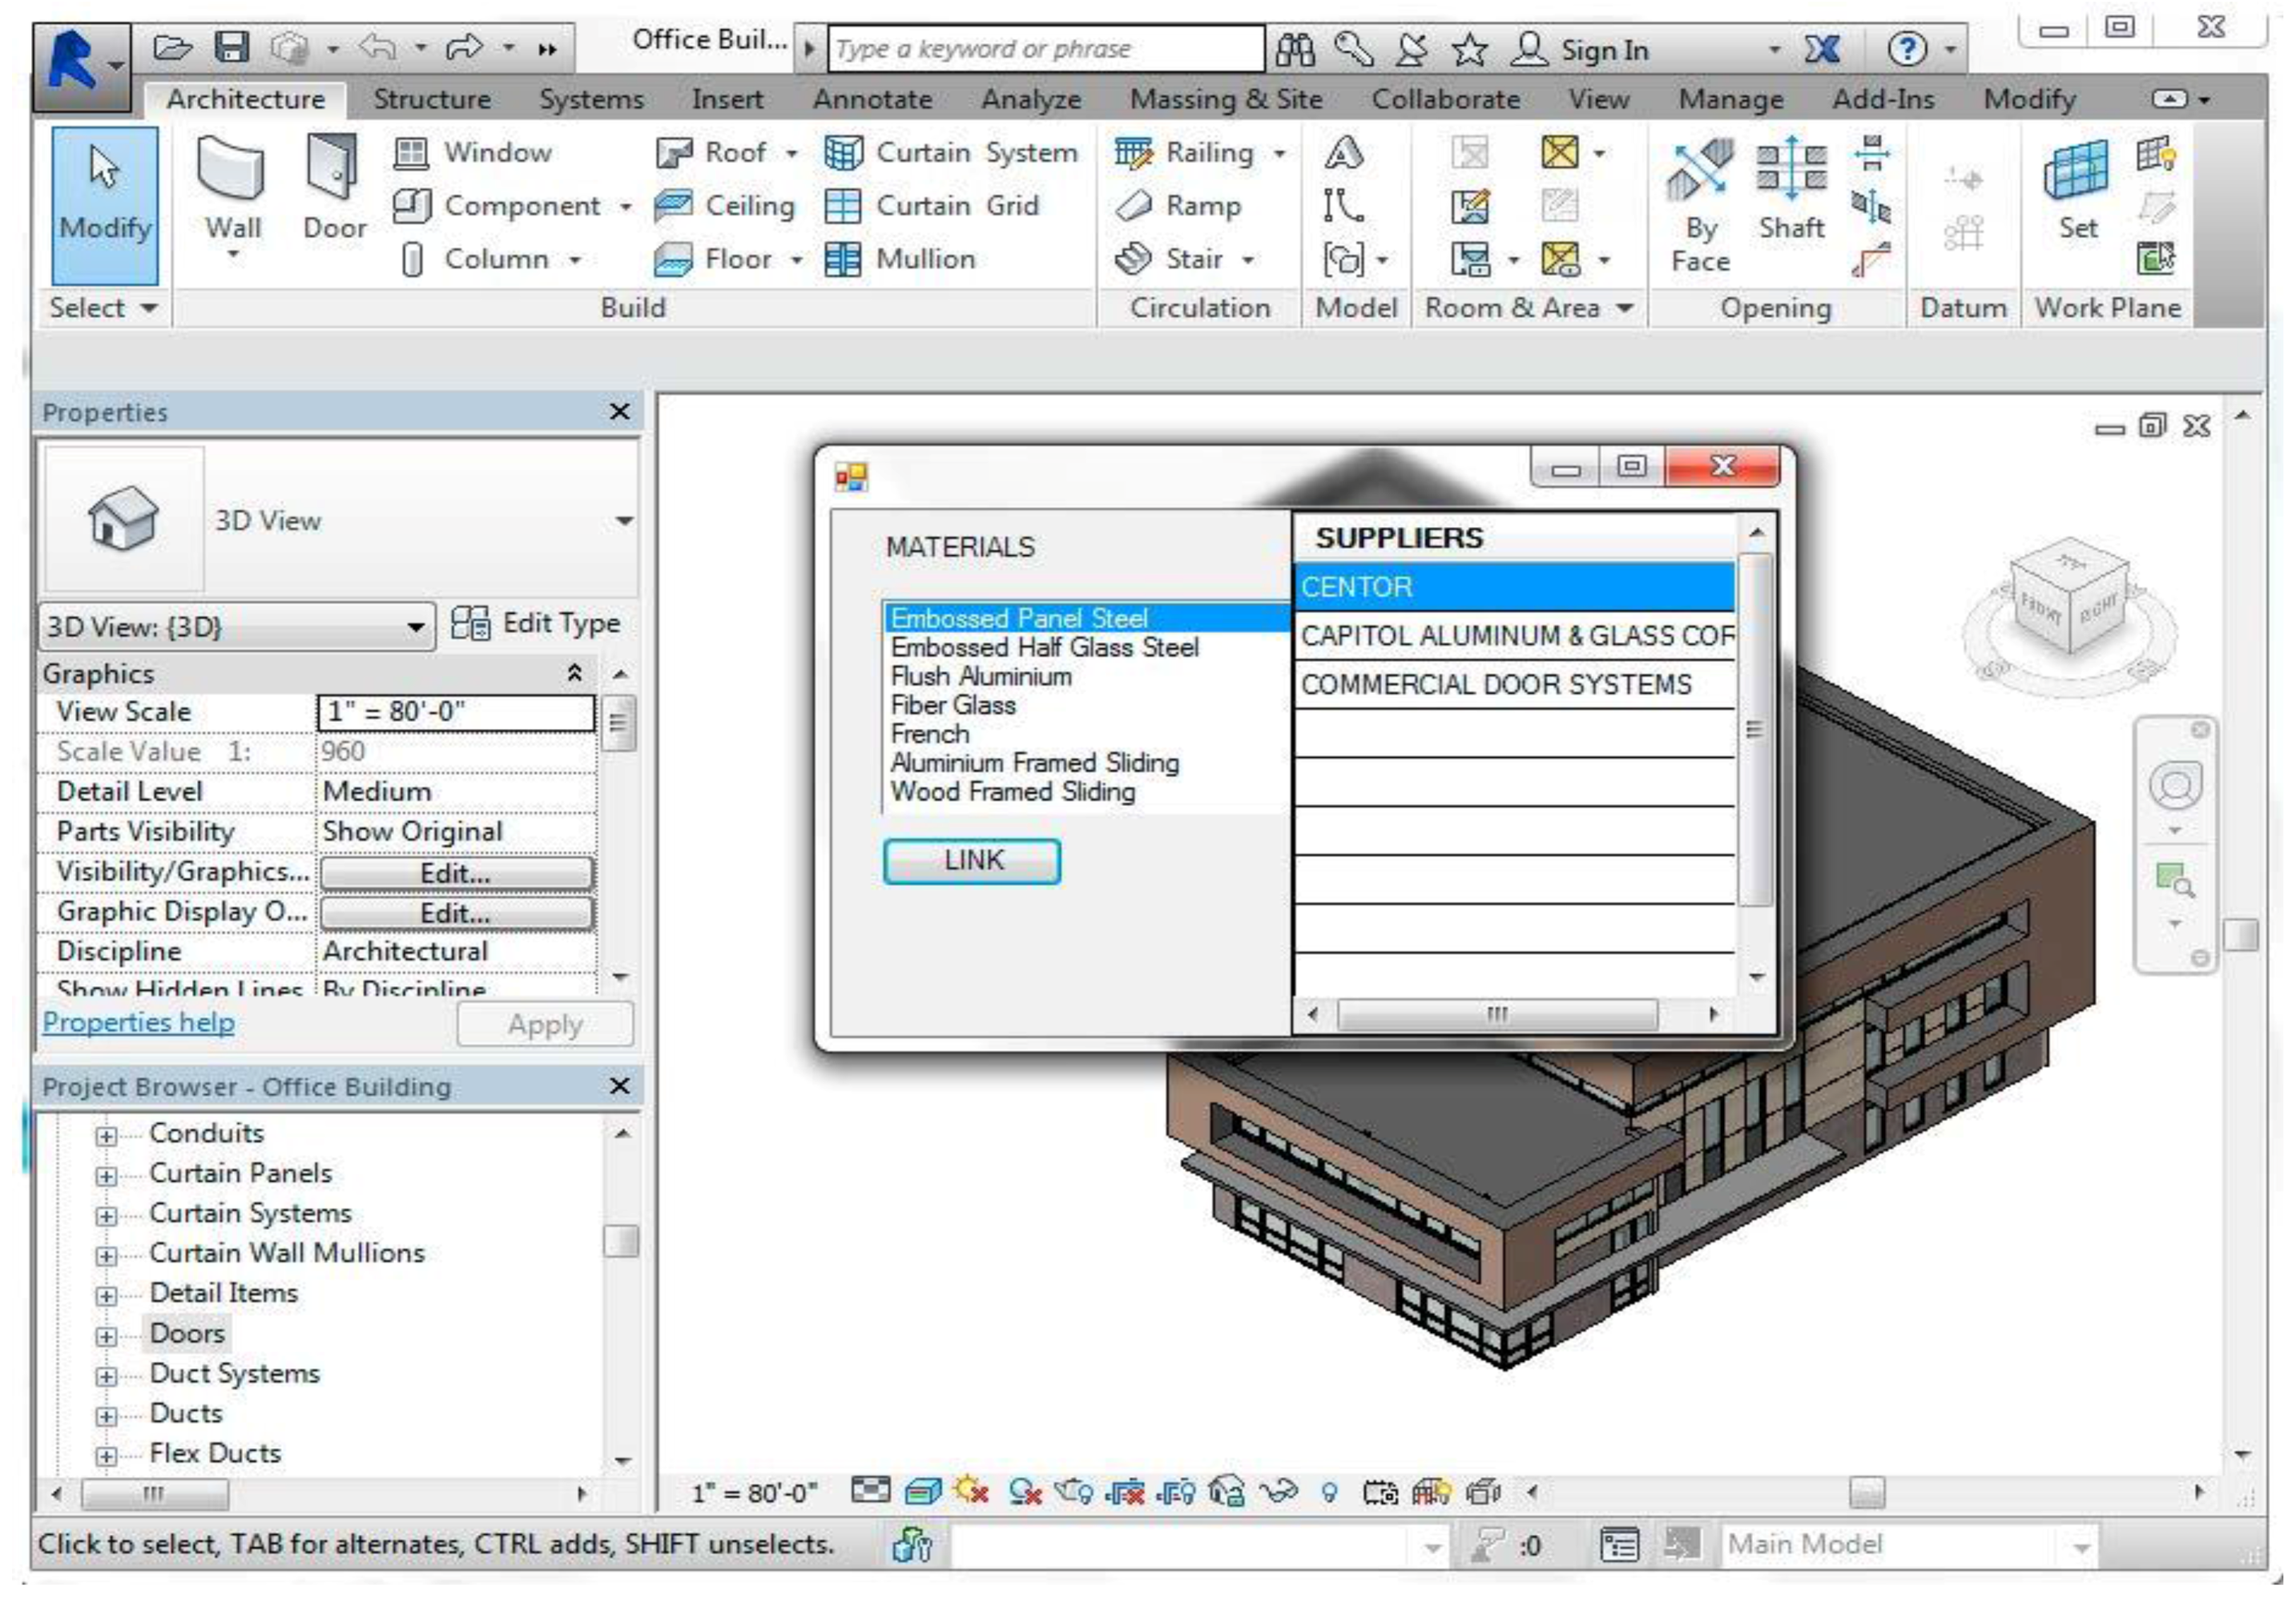Open the 3D View type selector dropdown
2296x1607 pixels.
point(624,521)
